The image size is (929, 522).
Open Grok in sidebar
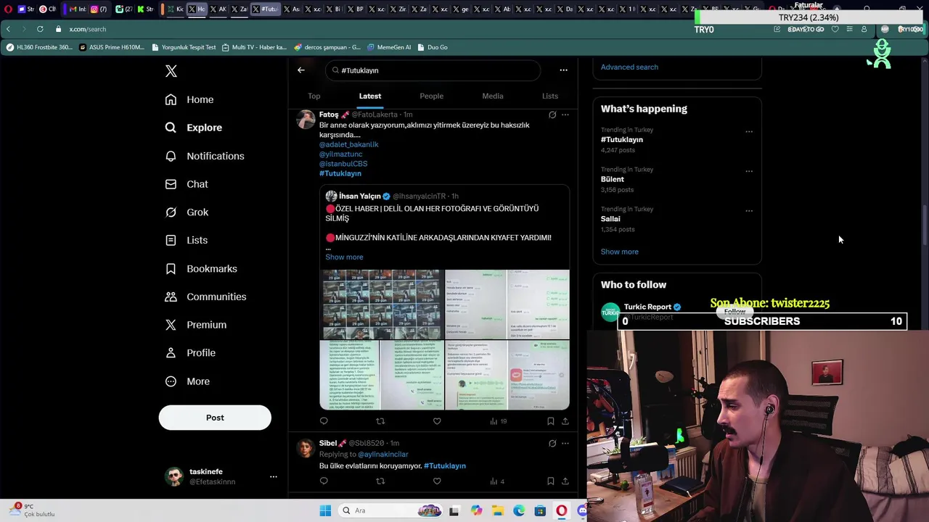click(187, 212)
